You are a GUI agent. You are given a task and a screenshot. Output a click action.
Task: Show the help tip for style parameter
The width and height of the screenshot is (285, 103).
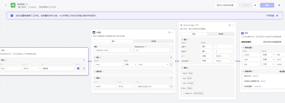(x=186, y=51)
